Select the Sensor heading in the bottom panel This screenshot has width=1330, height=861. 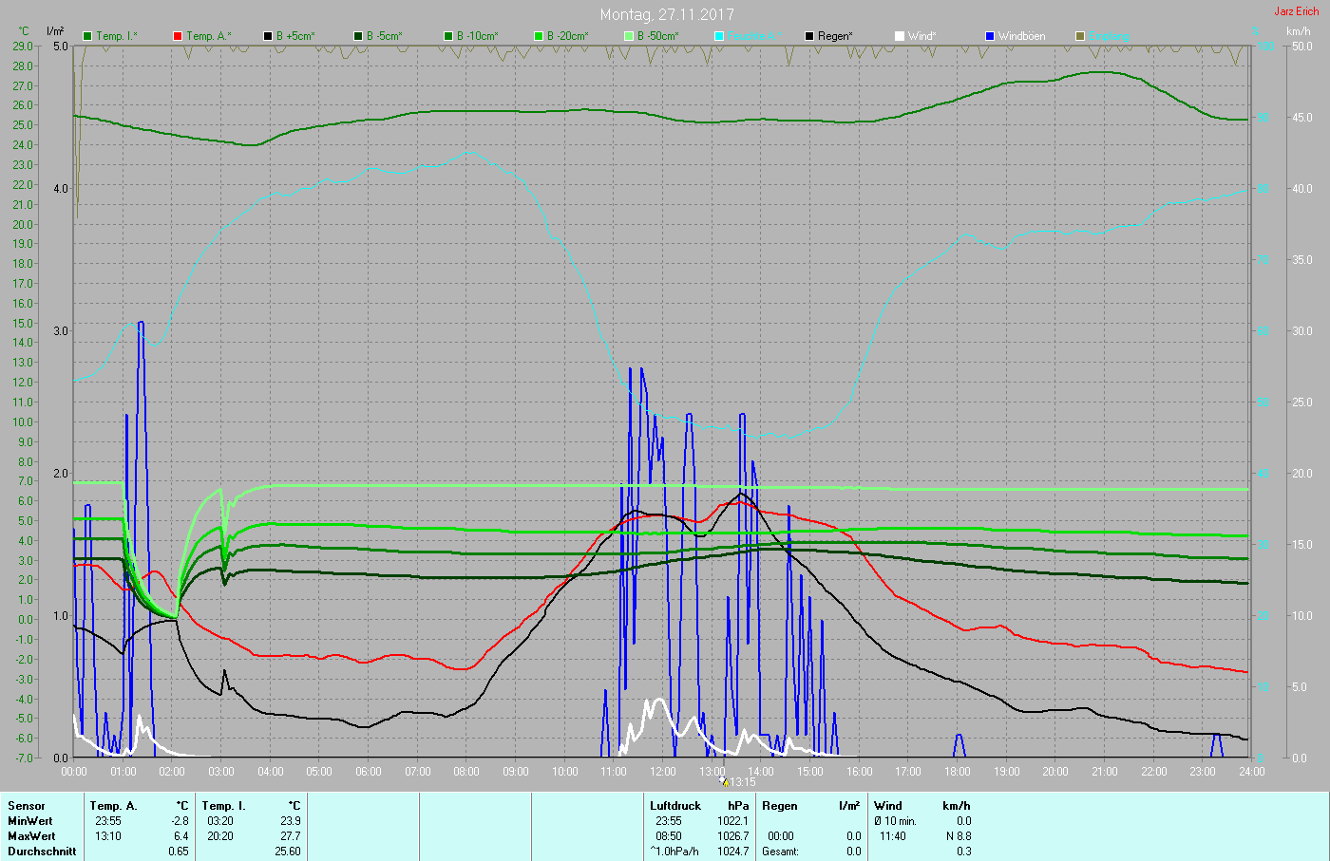[x=27, y=806]
